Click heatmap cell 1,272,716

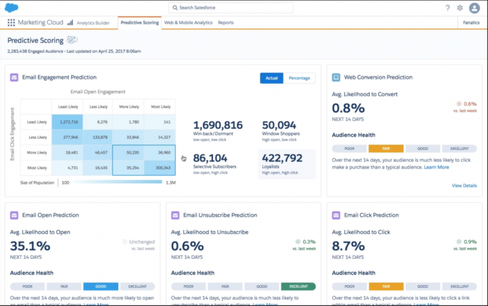[x=67, y=122]
